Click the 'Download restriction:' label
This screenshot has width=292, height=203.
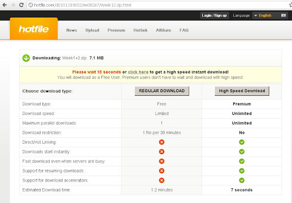click(42, 133)
